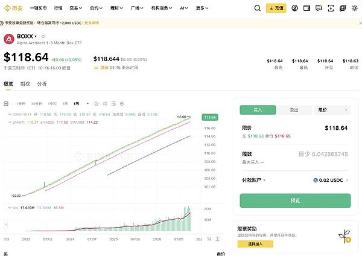Select the 30分钟 chart interval
The image size is (362, 256).
point(37,104)
